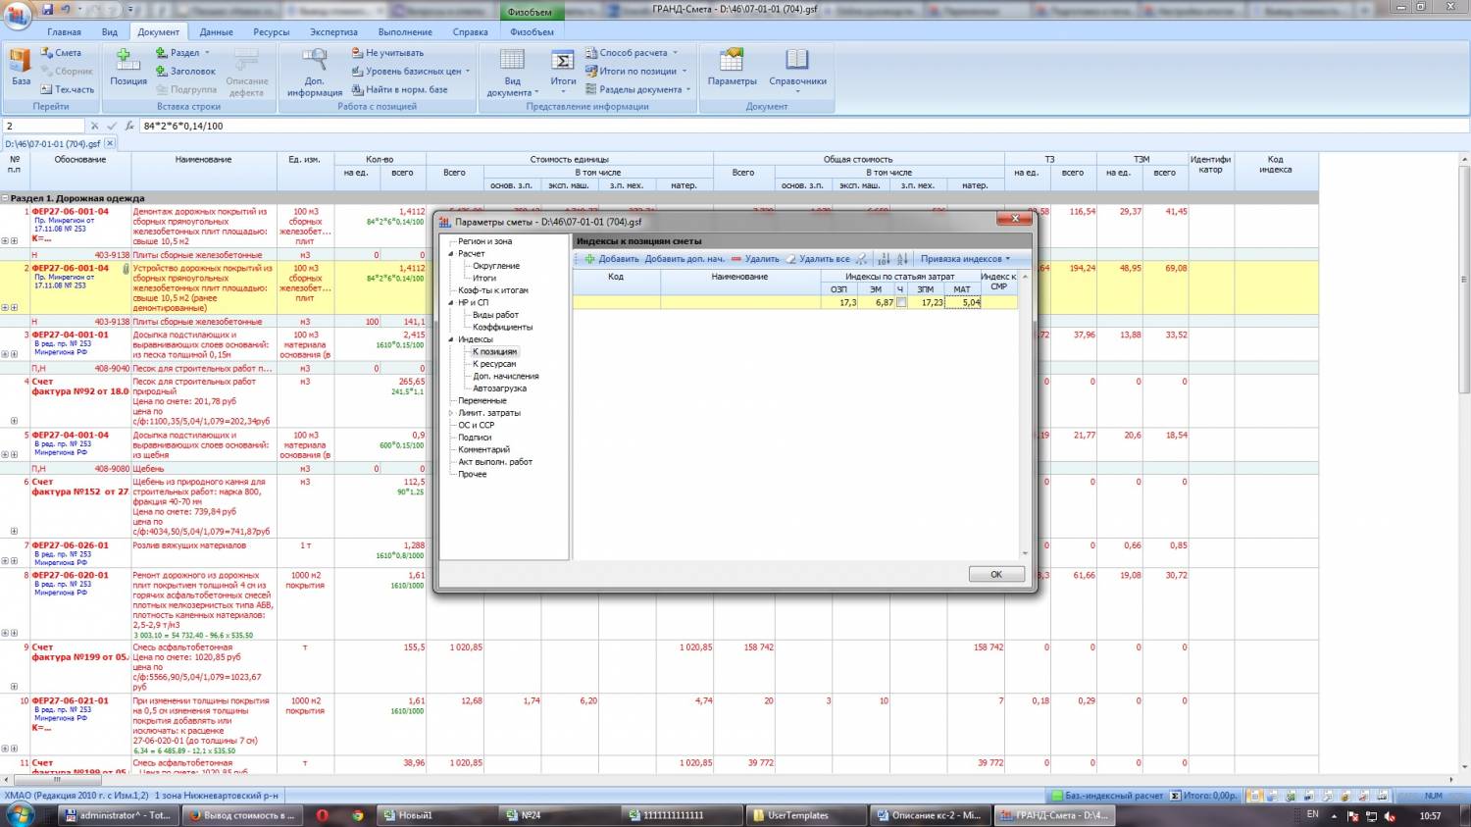Screen dimensions: 1471x827
Task: Toggle the Ч checkbox in the index row
Action: point(901,302)
